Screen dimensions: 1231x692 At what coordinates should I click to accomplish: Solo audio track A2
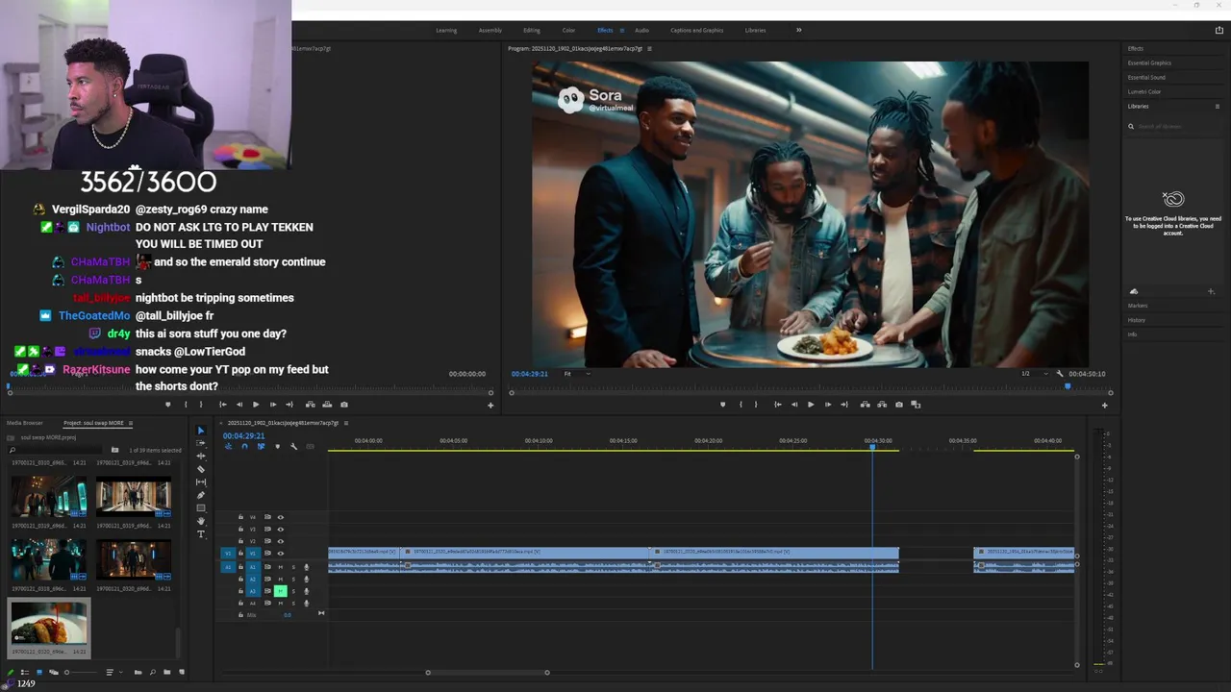coord(293,579)
